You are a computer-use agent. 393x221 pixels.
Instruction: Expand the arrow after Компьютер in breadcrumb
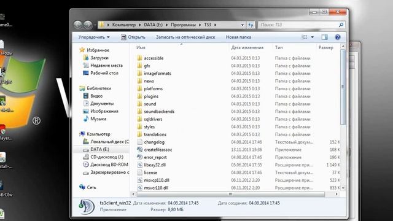pos(140,25)
